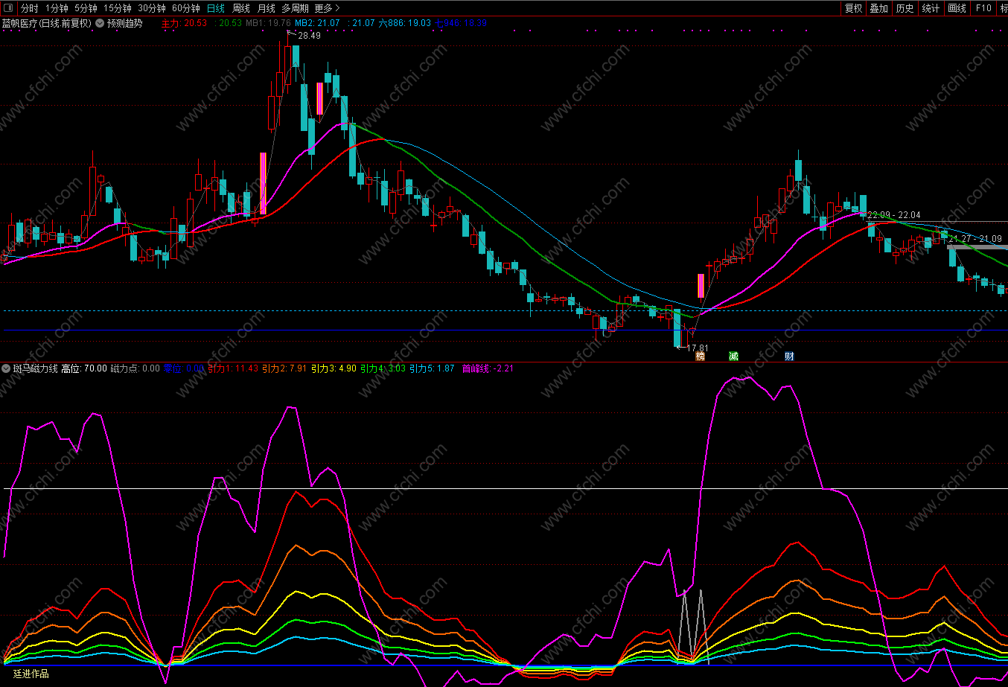The width and height of the screenshot is (1008, 687).
Task: Click the cut-off 标 button at top right
Action: click(x=1003, y=8)
